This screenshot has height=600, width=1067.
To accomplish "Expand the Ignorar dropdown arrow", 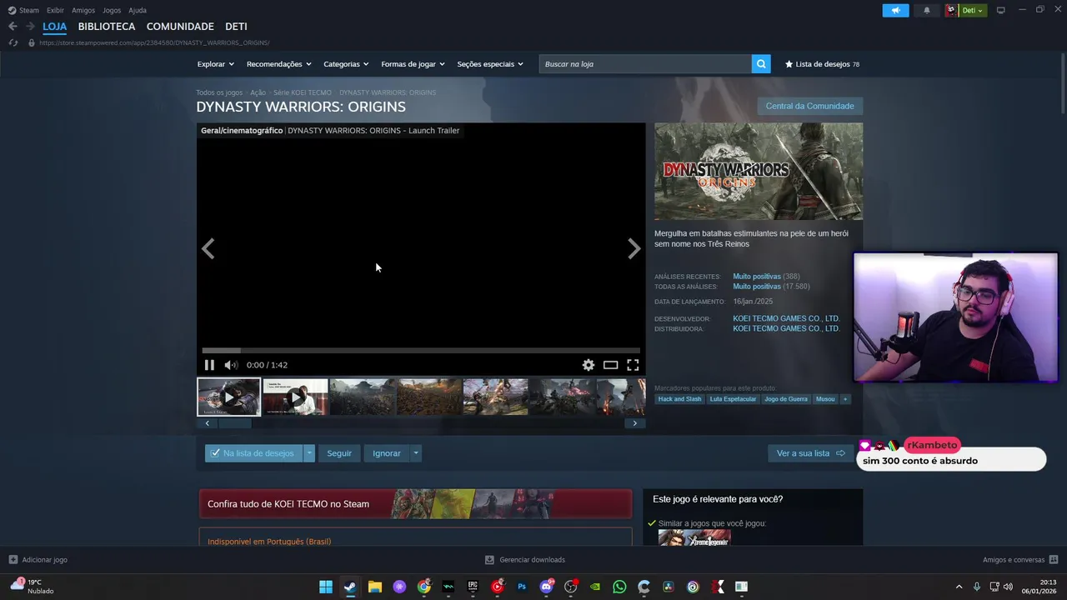I will pos(416,453).
